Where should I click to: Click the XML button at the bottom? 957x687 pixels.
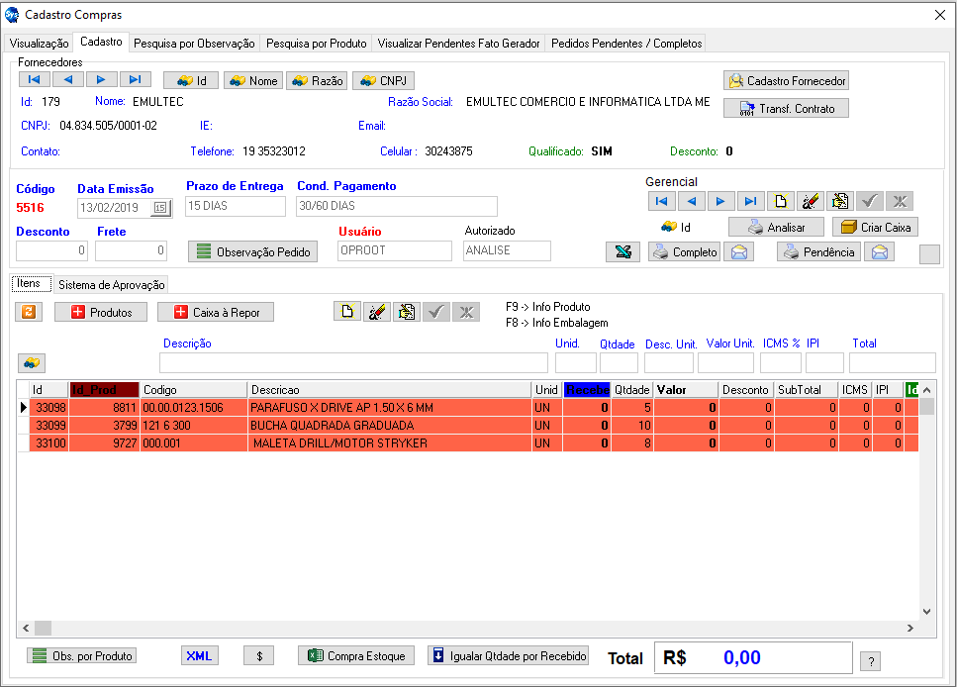(200, 655)
